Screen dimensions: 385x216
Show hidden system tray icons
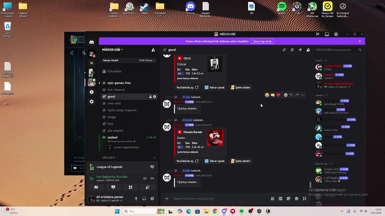pyautogui.click(x=342, y=211)
